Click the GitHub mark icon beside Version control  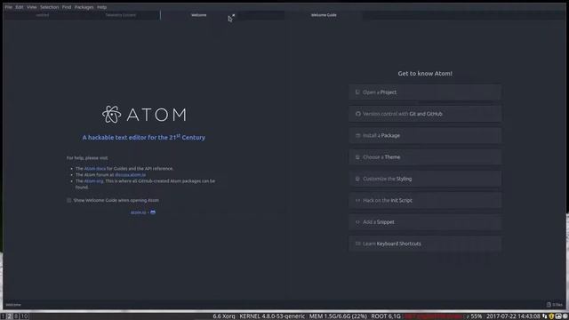[x=357, y=114]
